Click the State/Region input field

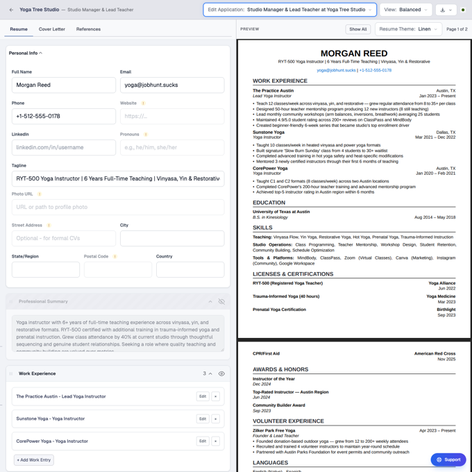46,269
